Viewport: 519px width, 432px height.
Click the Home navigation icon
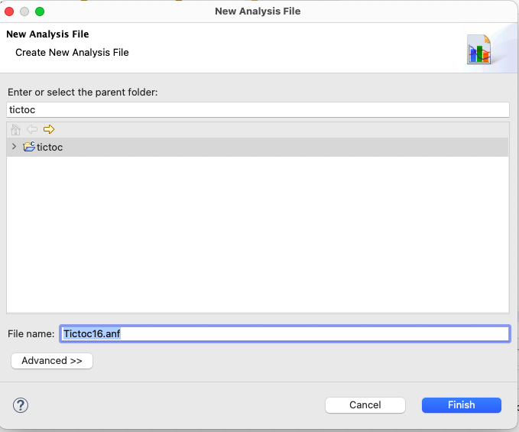pos(15,129)
